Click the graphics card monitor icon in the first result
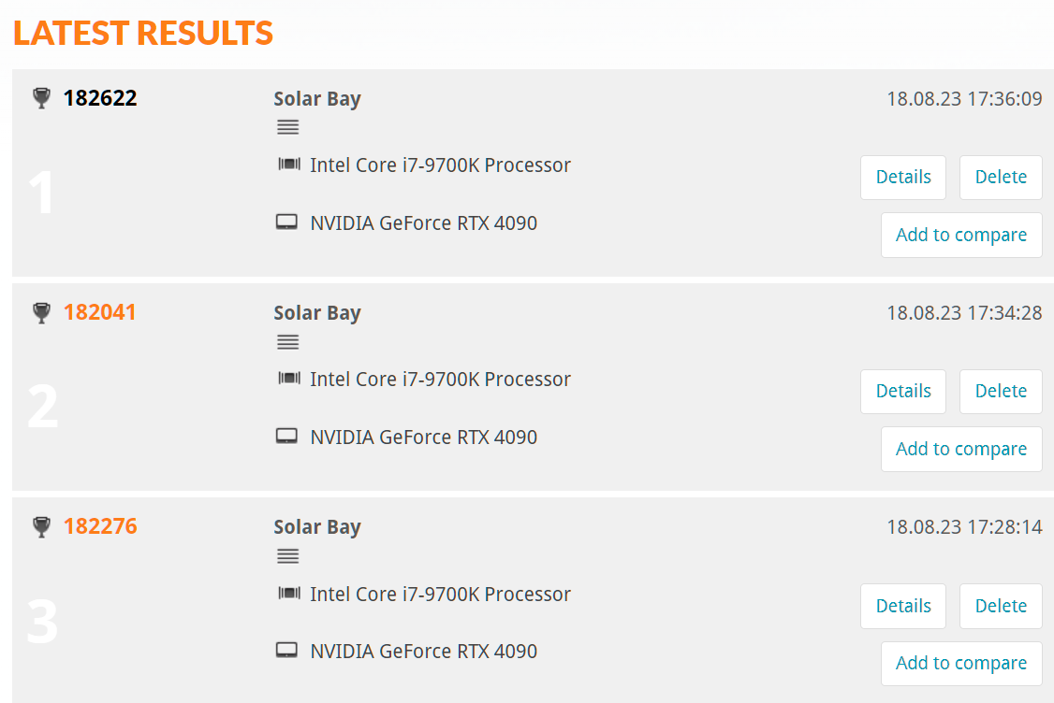This screenshot has width=1054, height=703. click(286, 222)
